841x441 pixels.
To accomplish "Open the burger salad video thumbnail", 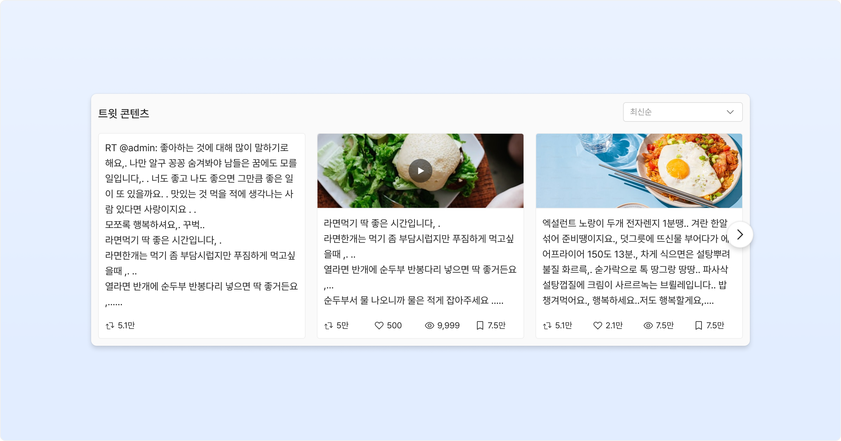I will tap(420, 171).
